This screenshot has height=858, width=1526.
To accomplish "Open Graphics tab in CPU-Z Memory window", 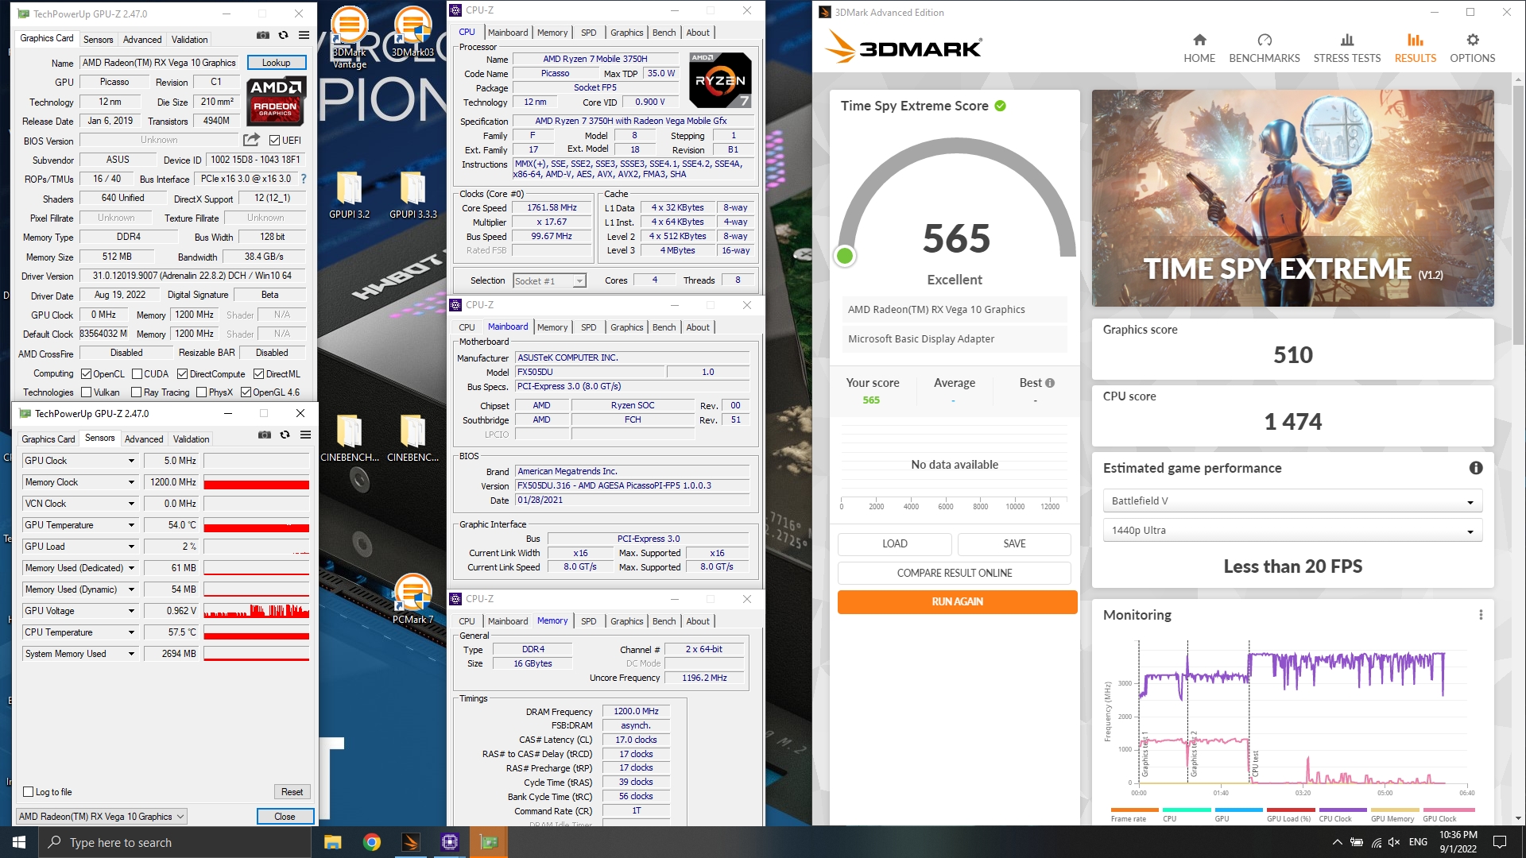I will pyautogui.click(x=626, y=621).
